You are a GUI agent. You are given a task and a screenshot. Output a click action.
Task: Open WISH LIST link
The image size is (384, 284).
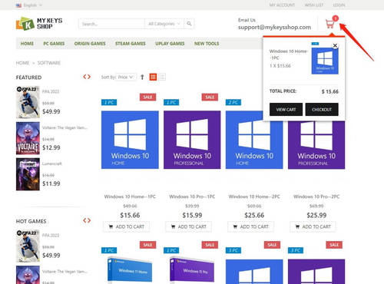(314, 5)
